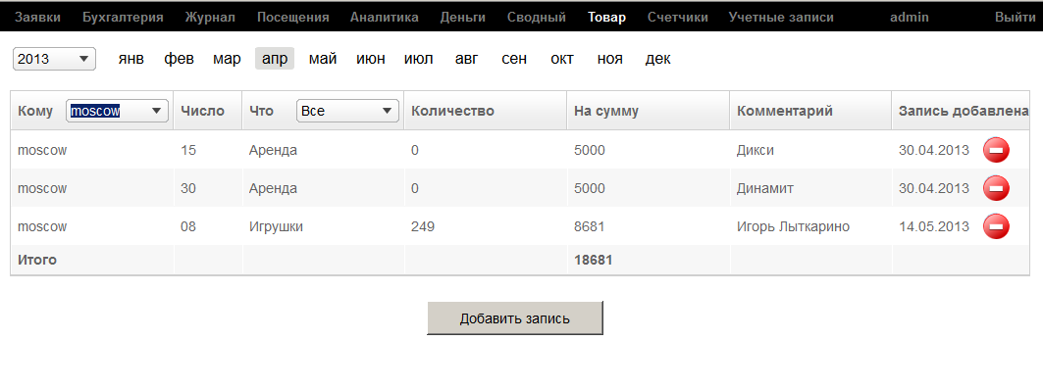Image resolution: width=1043 pixels, height=390 pixels.
Task: Open the Журнал section
Action: [x=210, y=18]
